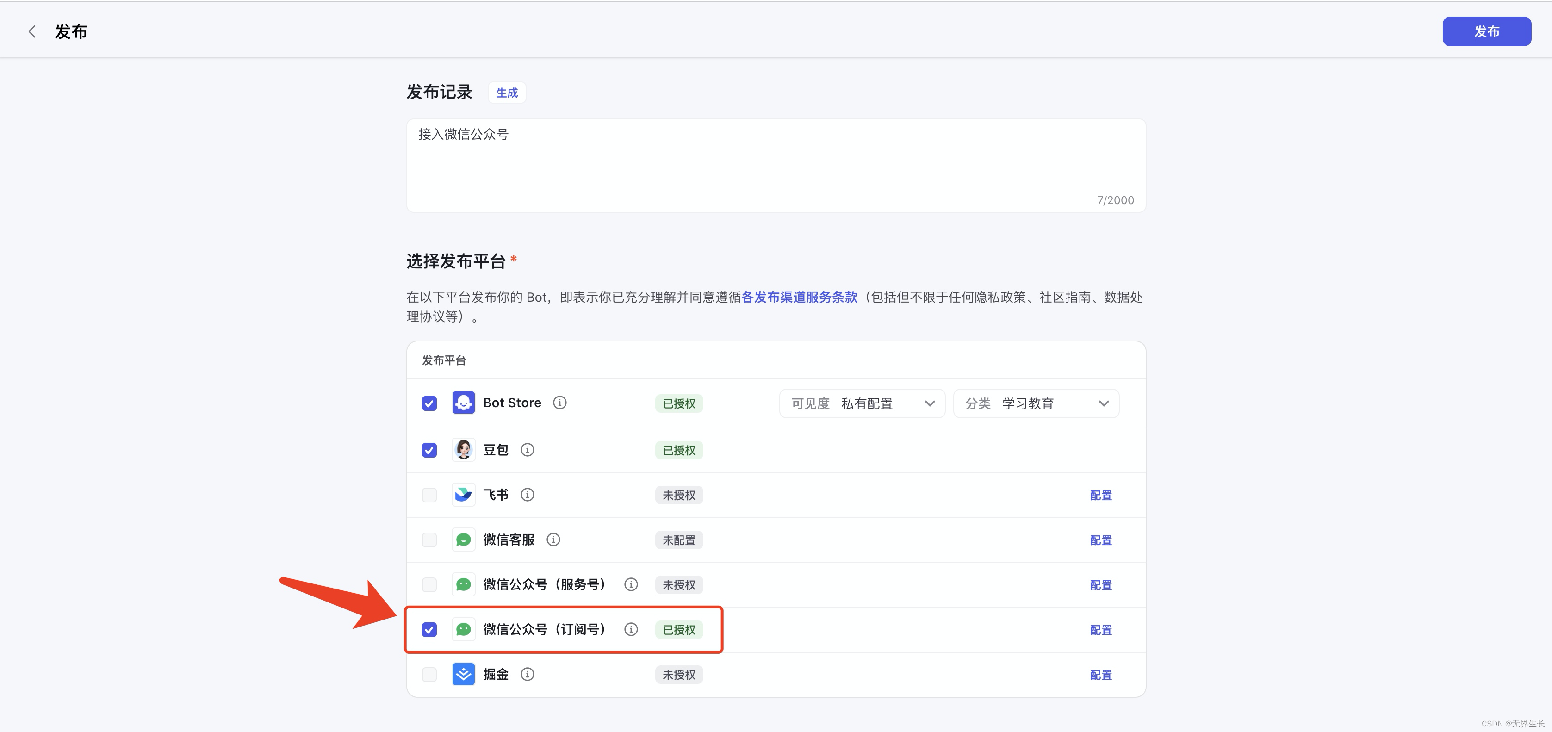
Task: Toggle the 微信公众号（订阅号） checkbox
Action: 429,630
